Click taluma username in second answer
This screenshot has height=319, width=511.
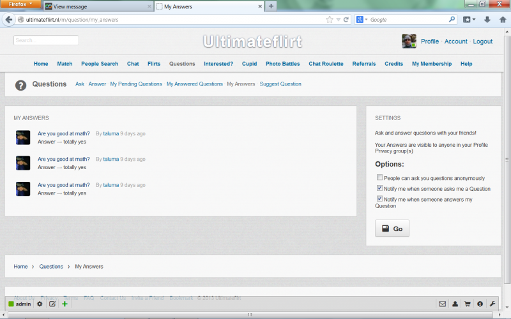click(111, 159)
